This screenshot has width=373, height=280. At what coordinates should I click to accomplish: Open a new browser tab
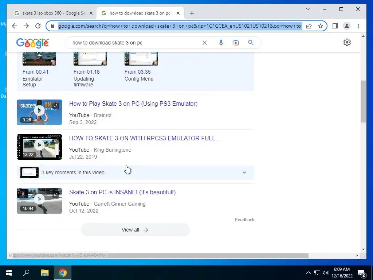point(192,13)
